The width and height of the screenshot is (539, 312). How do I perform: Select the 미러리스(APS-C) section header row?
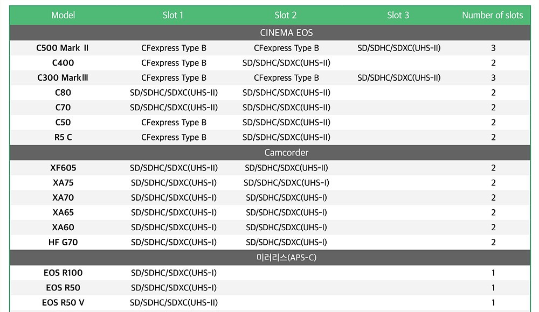click(x=286, y=258)
